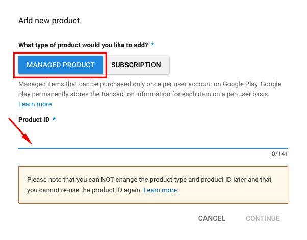Click the blue underline of Product ID field

pyautogui.click(x=153, y=148)
